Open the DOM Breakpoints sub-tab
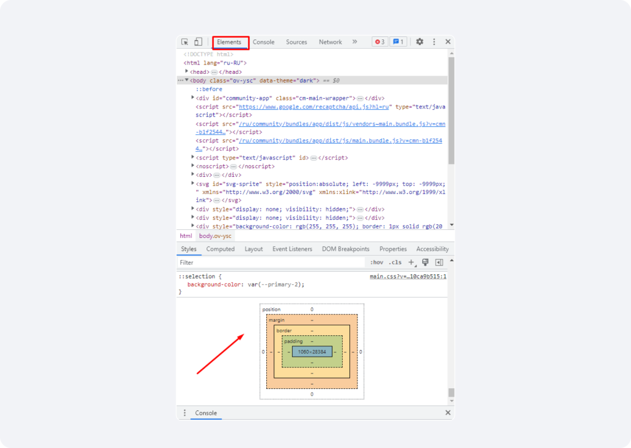 (346, 249)
